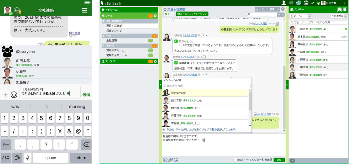This screenshot has height=164, width=349.
Task: Toggle the room sound speaker button
Action: tap(167, 14)
